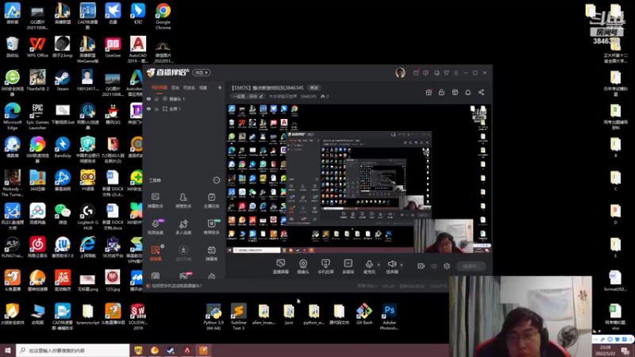Click the live preview area

coord(359,179)
